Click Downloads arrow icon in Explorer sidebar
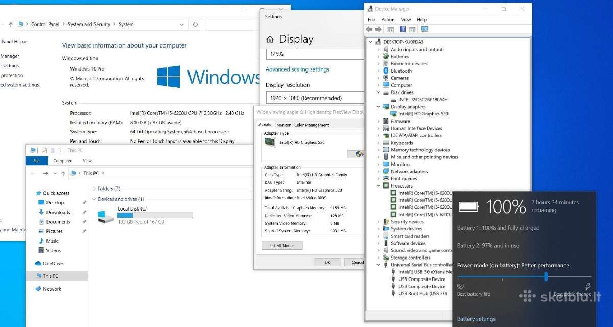613x327 pixels. [x=42, y=213]
